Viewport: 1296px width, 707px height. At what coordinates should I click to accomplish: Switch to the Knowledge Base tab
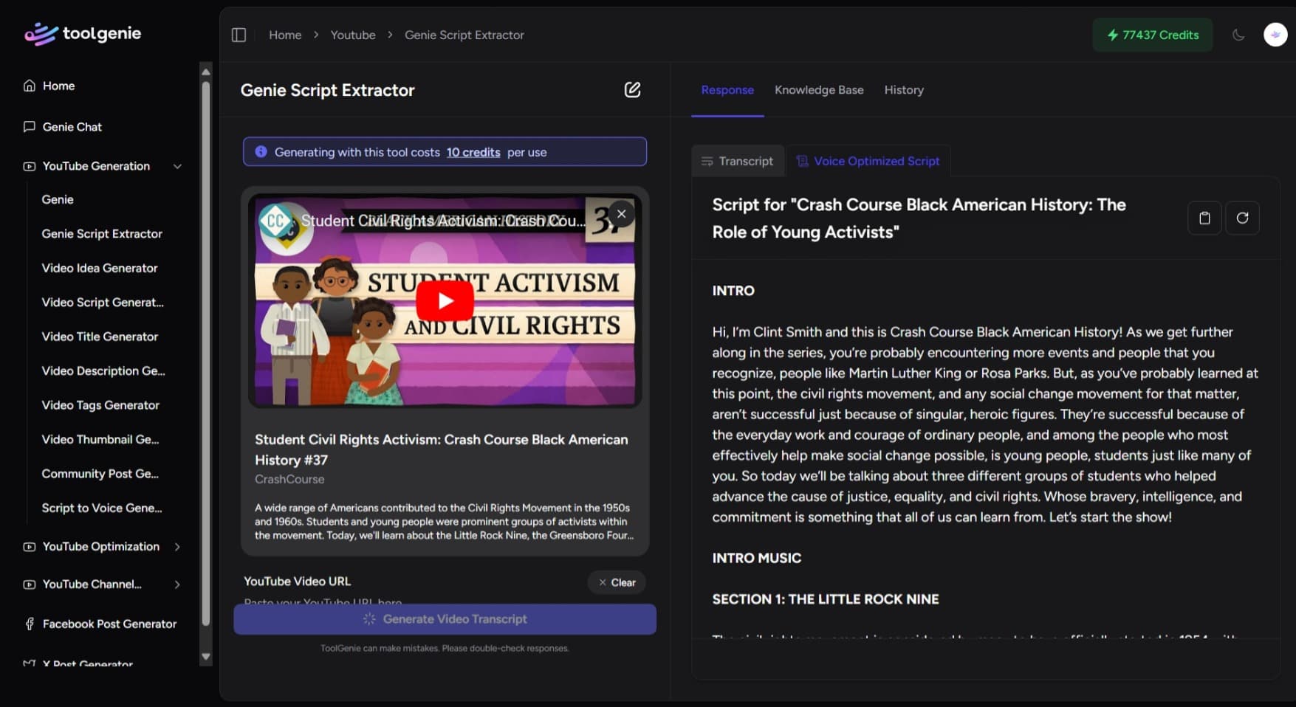click(x=819, y=90)
